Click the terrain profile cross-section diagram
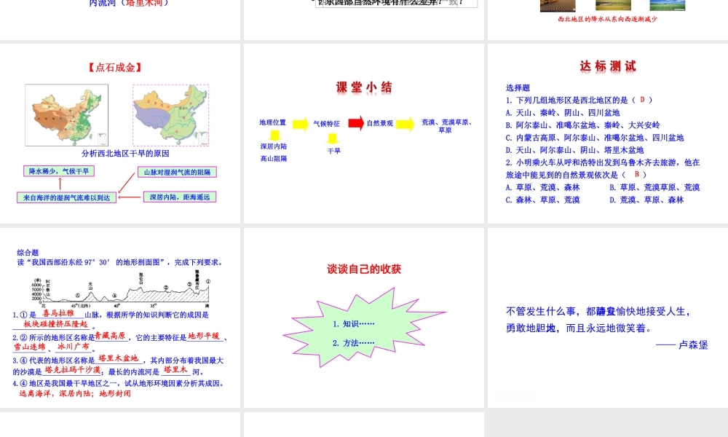This screenshot has height=437, width=728. pos(120,289)
